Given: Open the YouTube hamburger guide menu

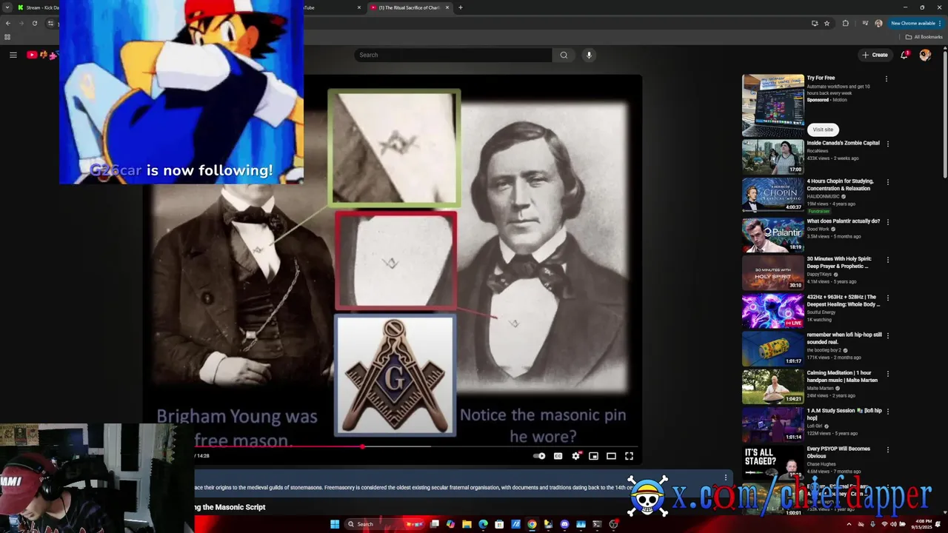Looking at the screenshot, I should [13, 55].
